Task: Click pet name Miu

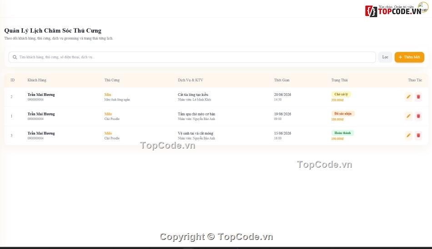Action: (107, 95)
